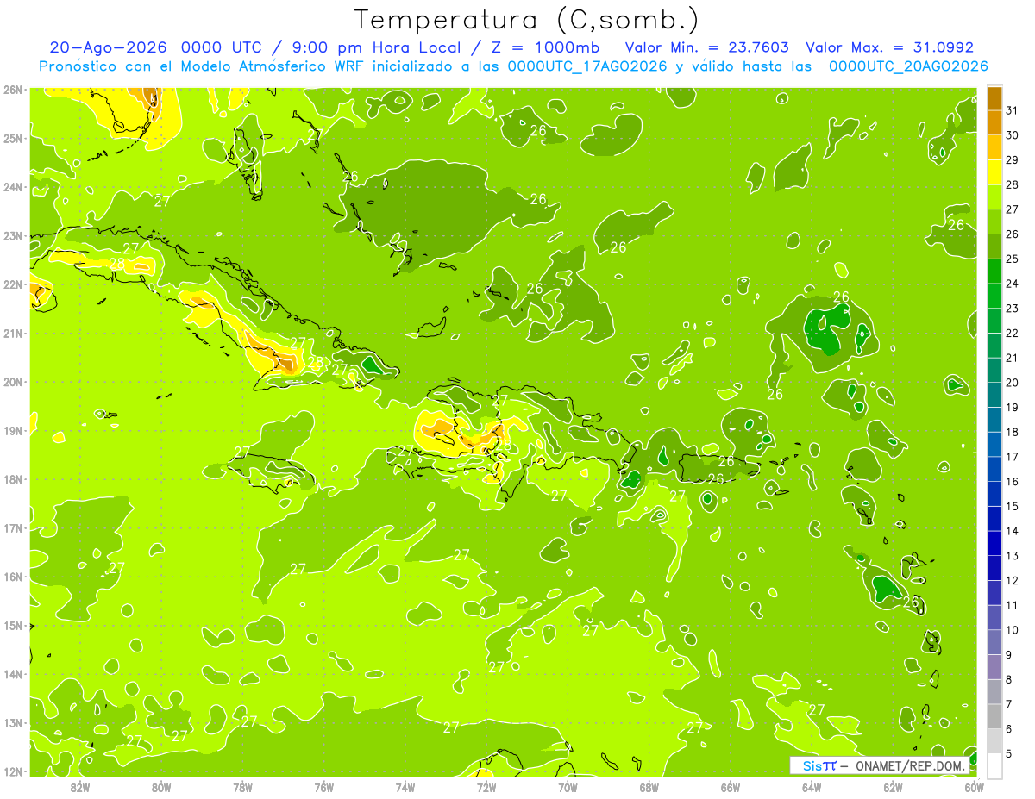Click the '68W' longitude axis label

(649, 786)
